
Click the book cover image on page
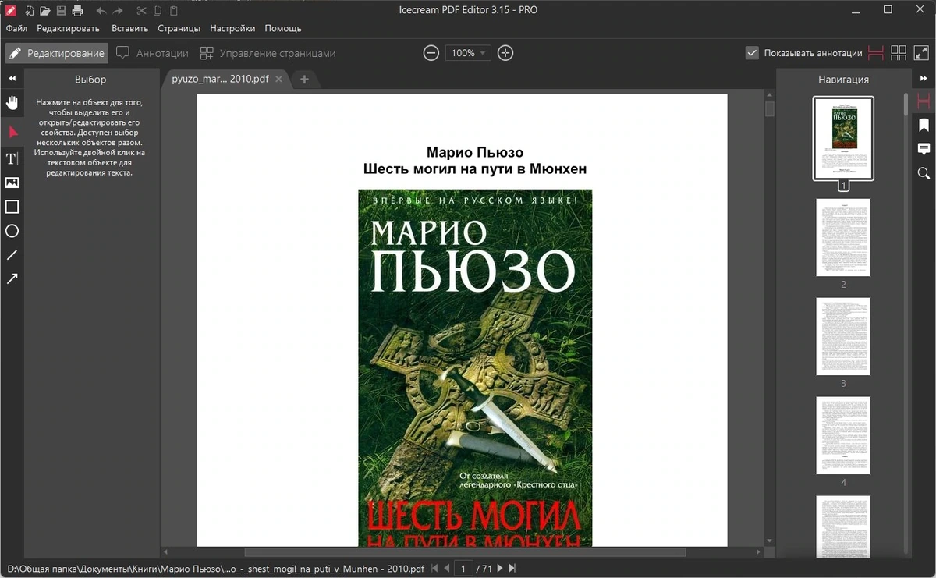[x=475, y=367]
